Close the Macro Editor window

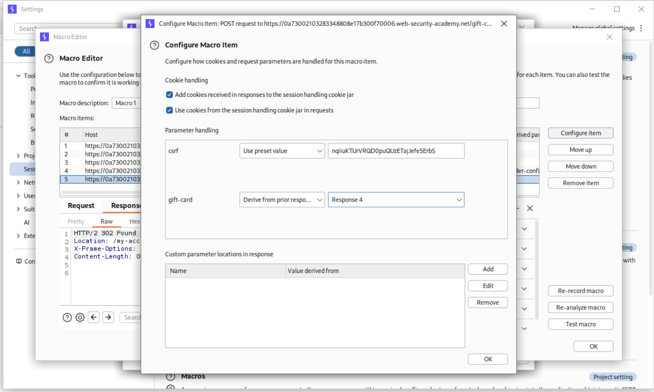pyautogui.click(x=610, y=37)
